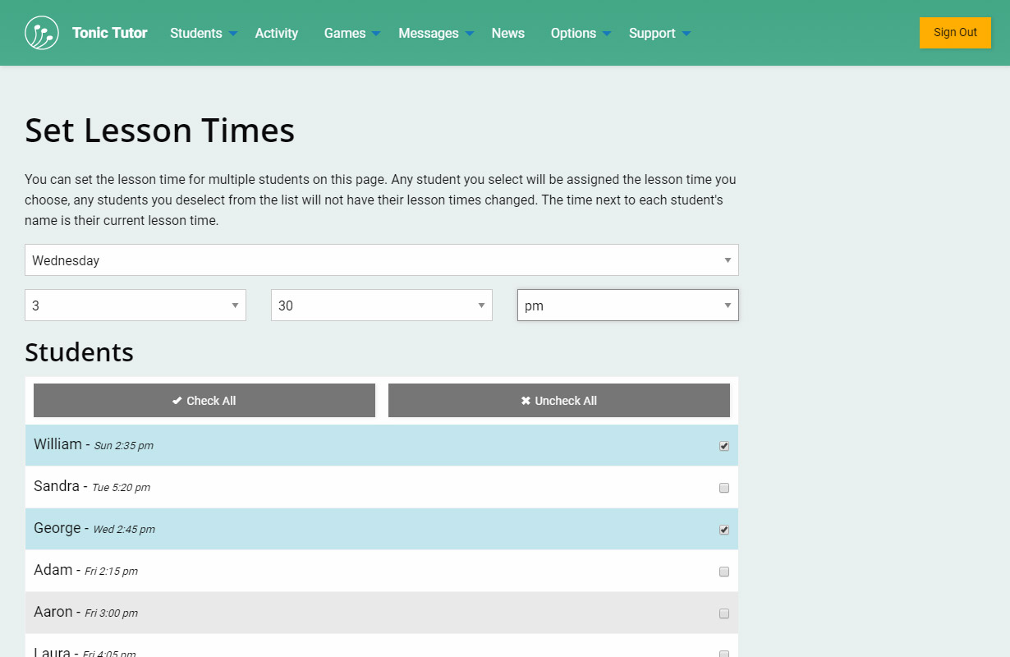
Task: Select Sandra's checkbox
Action: pos(724,488)
